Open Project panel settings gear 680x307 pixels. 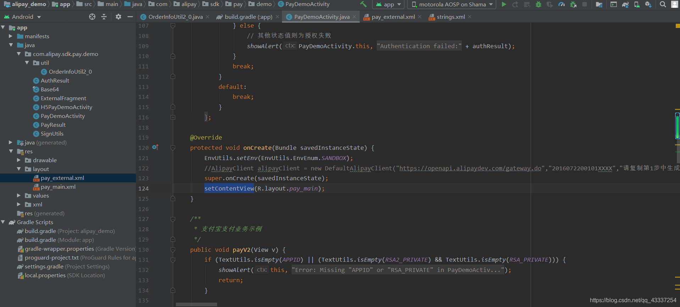tap(118, 17)
